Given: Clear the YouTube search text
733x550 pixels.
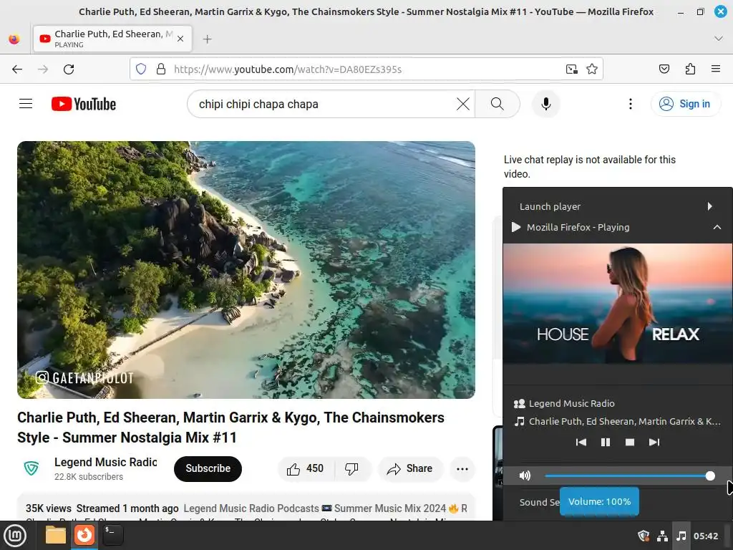Looking at the screenshot, I should pyautogui.click(x=463, y=104).
